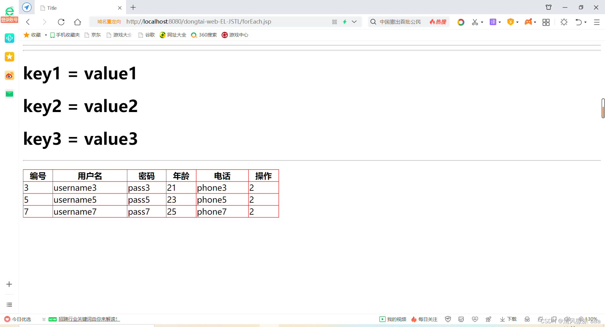Select the Title tab
The width and height of the screenshot is (605, 327).
tap(80, 8)
